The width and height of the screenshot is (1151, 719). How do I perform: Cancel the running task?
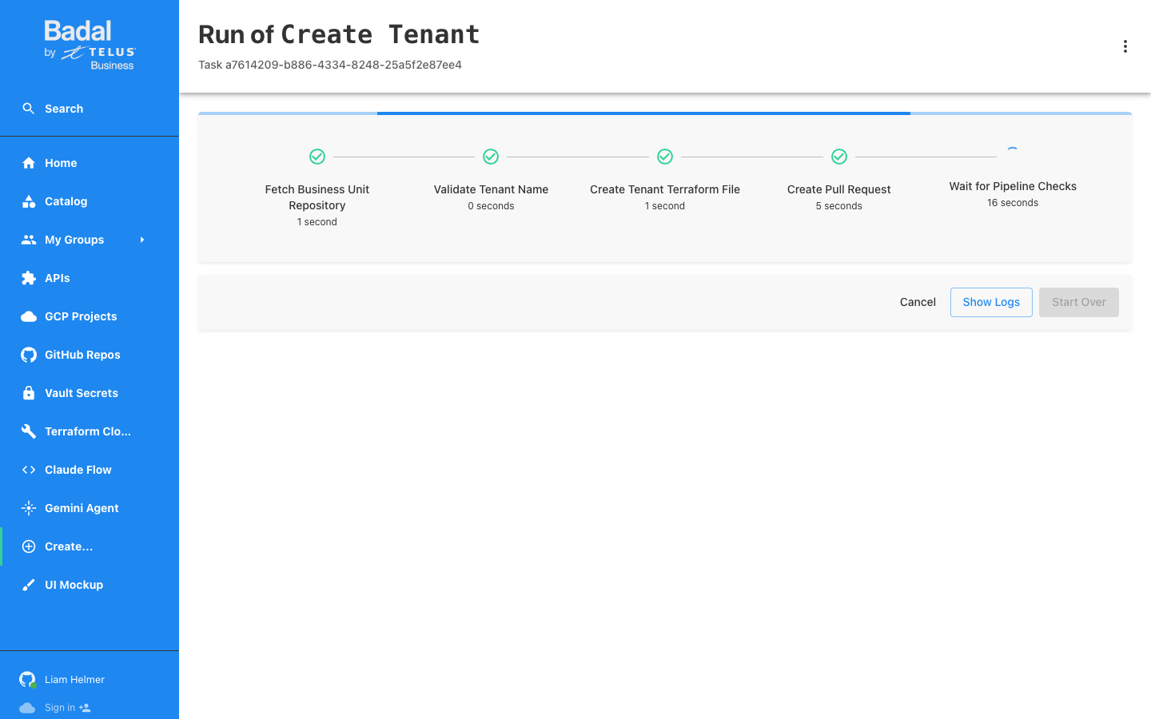coord(918,302)
